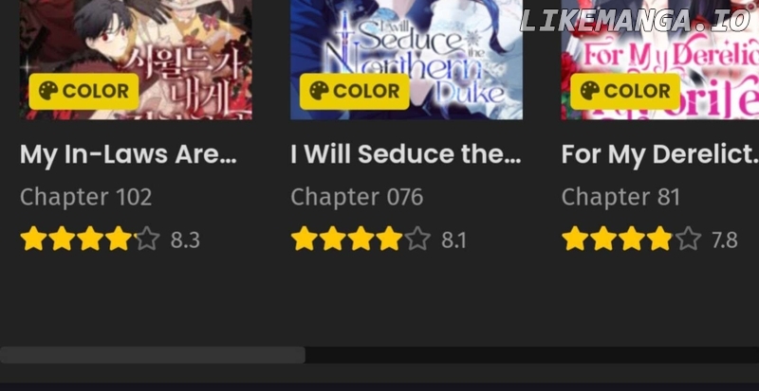Open I Will Seduce the... title link

(x=406, y=154)
